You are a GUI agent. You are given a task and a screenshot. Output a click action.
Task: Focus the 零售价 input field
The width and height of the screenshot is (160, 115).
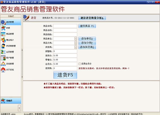[65, 60]
